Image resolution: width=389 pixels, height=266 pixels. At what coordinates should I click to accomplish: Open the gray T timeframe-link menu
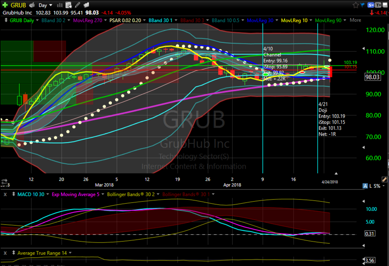378,5
